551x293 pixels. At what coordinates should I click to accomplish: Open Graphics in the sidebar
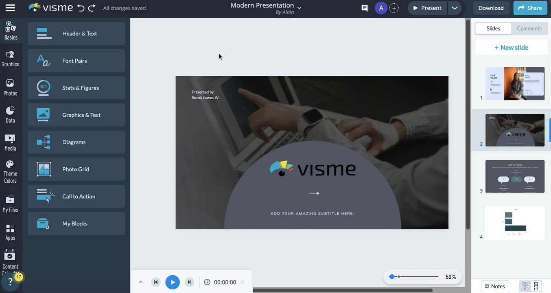coord(11,59)
